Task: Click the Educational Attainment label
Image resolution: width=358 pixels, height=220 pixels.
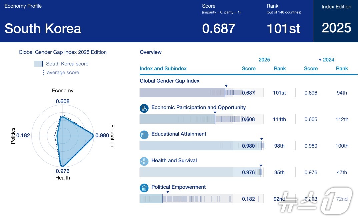Action: [179, 134]
